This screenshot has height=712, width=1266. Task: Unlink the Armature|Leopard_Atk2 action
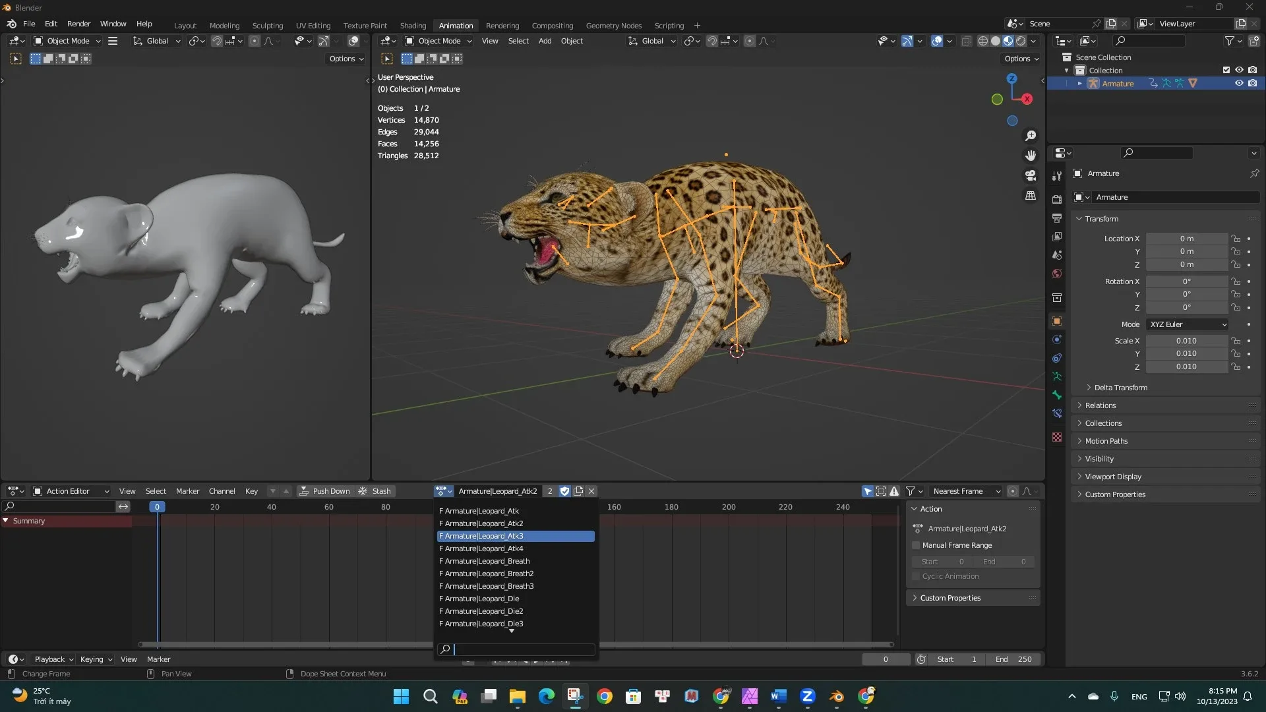coord(591,491)
